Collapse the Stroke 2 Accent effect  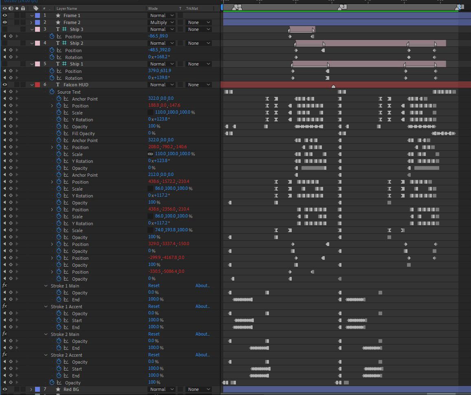point(46,354)
